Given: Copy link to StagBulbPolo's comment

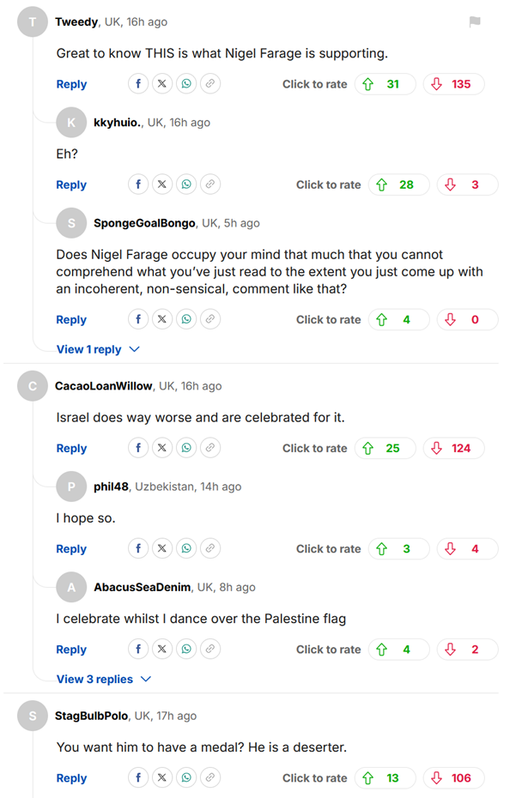Looking at the screenshot, I should click(209, 777).
